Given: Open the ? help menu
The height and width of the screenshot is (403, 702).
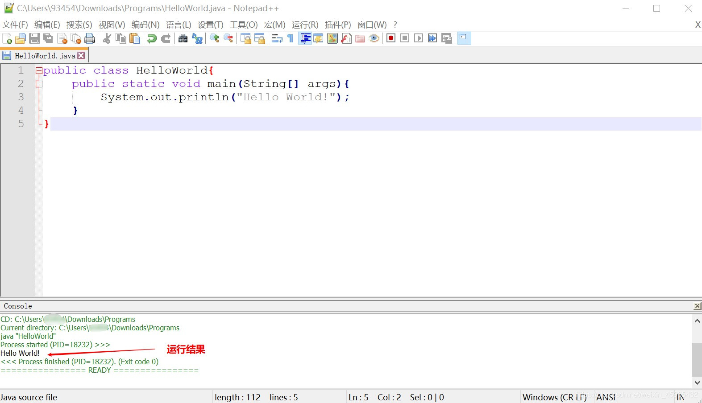Looking at the screenshot, I should tap(395, 25).
